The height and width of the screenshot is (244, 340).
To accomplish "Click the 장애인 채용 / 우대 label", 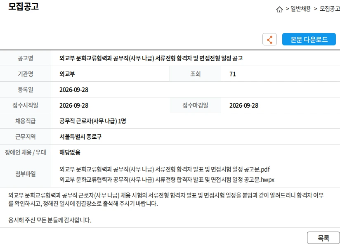I will coord(25,152).
